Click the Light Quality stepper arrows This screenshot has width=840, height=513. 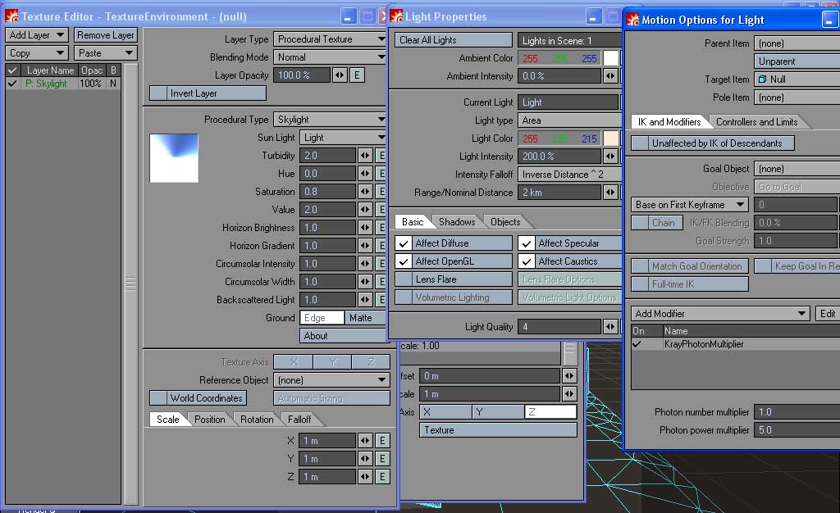(x=610, y=327)
